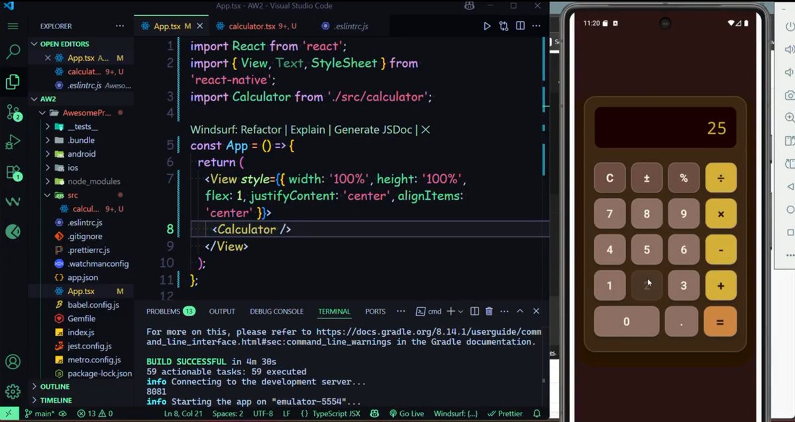The height and width of the screenshot is (422, 795).
Task: Close the bottom panel with X
Action: 537,312
